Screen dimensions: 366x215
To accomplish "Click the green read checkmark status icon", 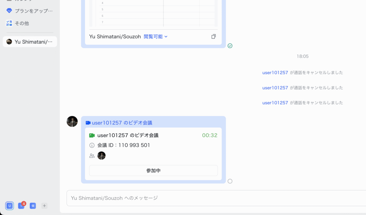I will tap(230, 46).
